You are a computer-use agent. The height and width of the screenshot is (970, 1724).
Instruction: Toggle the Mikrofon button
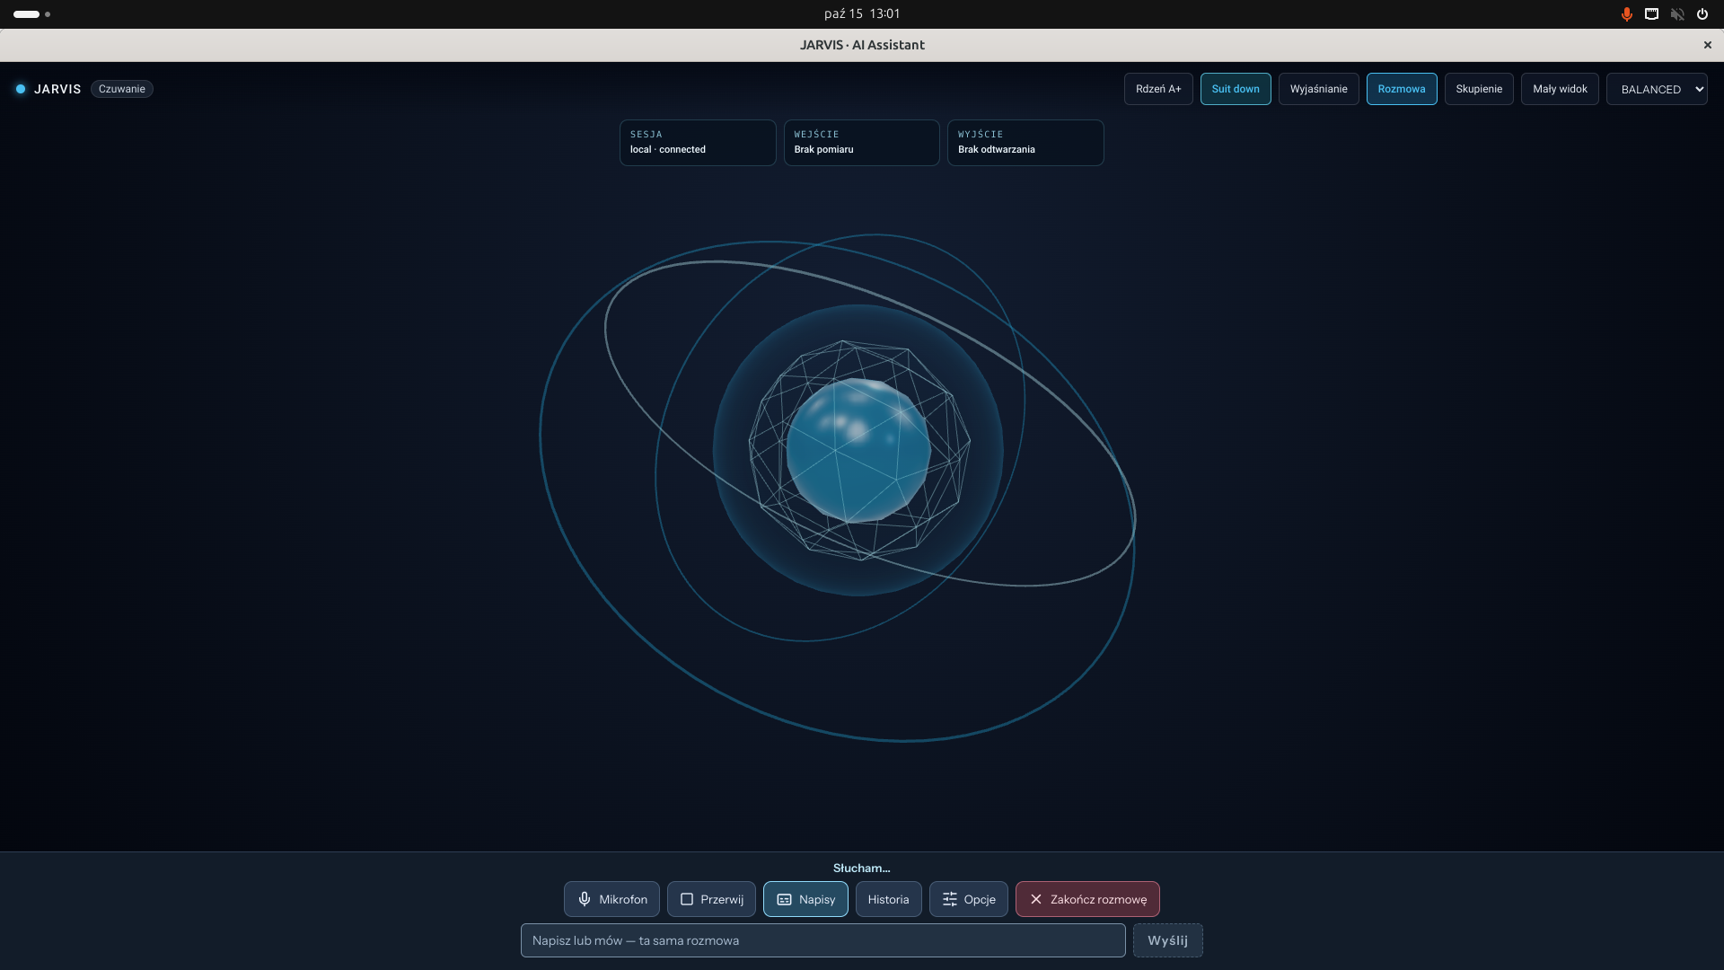pos(611,899)
